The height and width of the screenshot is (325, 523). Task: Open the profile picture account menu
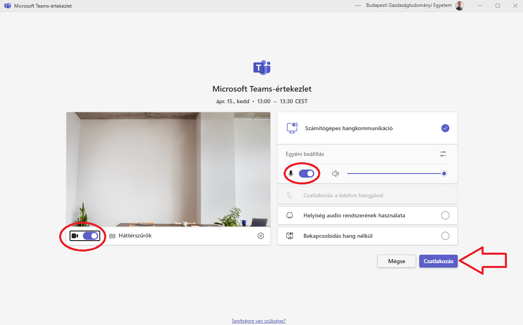pyautogui.click(x=459, y=6)
